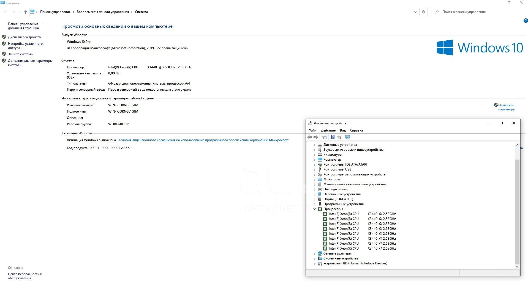
Task: Expand Клавиатуры node
Action: pyautogui.click(x=315, y=155)
